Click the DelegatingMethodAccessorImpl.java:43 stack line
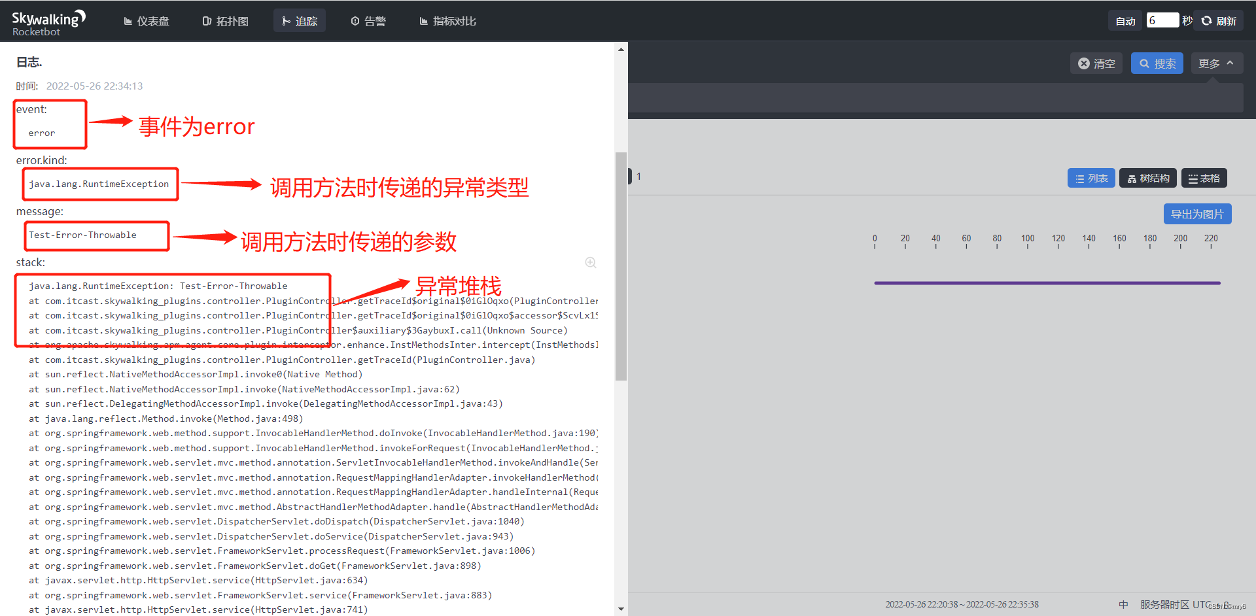1256x616 pixels. [266, 403]
